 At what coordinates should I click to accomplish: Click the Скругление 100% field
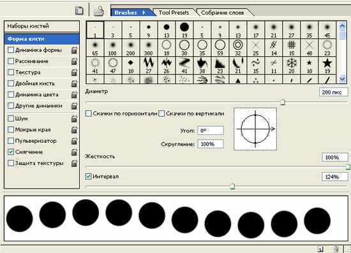pyautogui.click(x=211, y=144)
